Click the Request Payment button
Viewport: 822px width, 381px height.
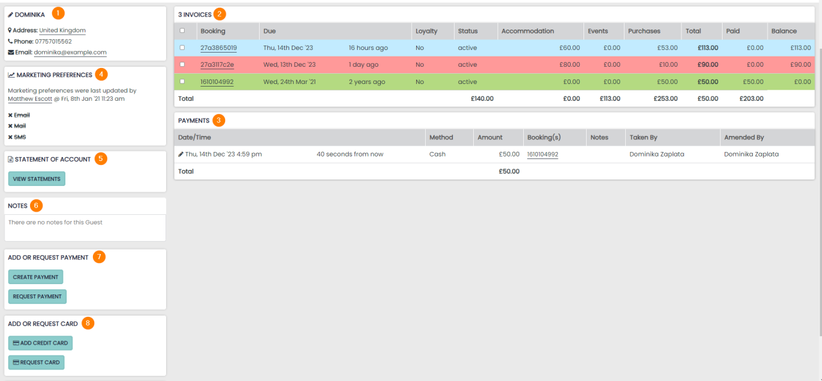tap(37, 296)
